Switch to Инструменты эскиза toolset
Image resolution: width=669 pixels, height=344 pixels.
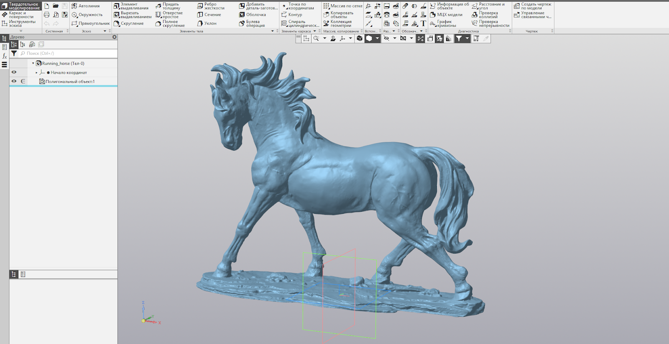point(21,23)
